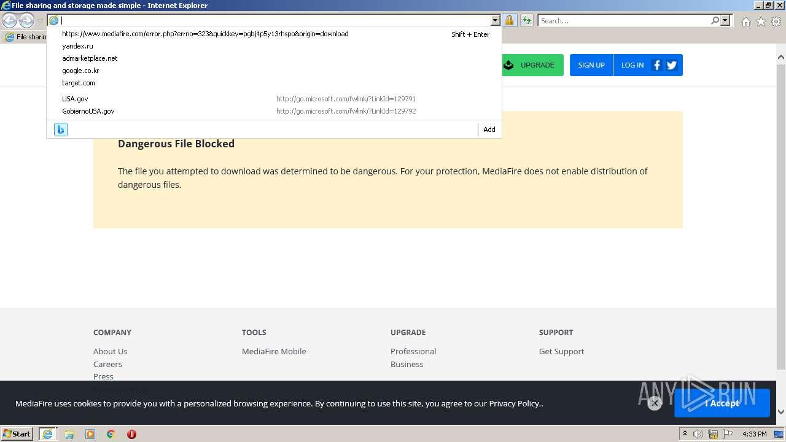
Task: Collapse the address bar autocomplete dropdown arrow
Action: click(496, 21)
